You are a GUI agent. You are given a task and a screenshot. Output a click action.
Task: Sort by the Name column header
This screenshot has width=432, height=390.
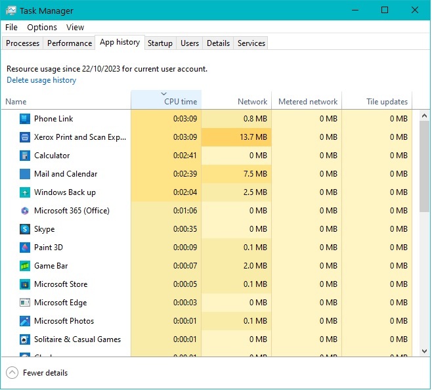[66, 100]
